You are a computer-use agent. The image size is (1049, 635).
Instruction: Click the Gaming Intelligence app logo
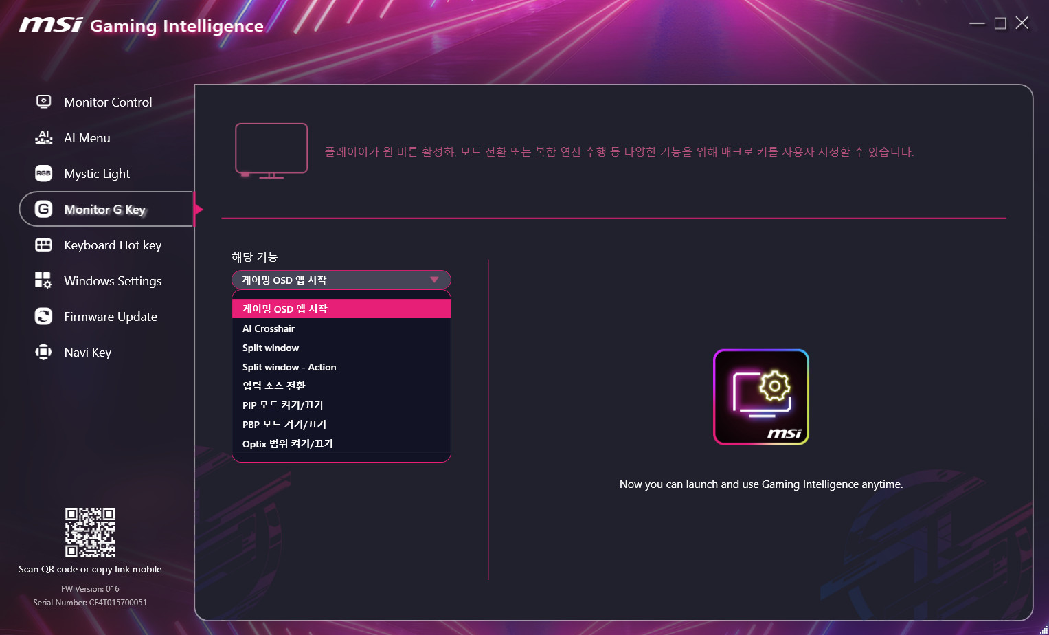tap(761, 397)
